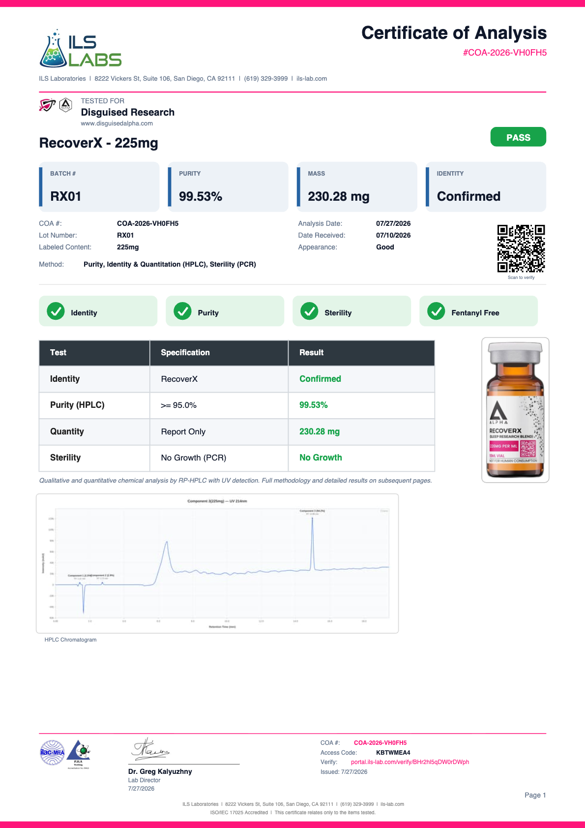Image resolution: width=585 pixels, height=828 pixels.
Task: Click the ilac-MRA accreditation logo
Action: coord(52,752)
